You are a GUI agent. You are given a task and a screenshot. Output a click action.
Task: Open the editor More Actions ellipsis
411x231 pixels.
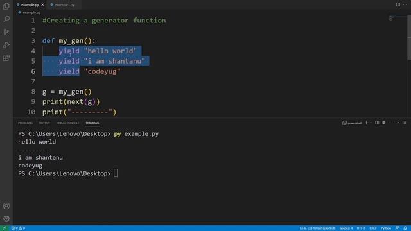pyautogui.click(x=405, y=4)
